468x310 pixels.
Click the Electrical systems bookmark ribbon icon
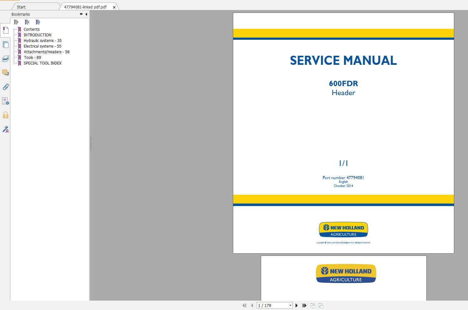tap(19, 46)
